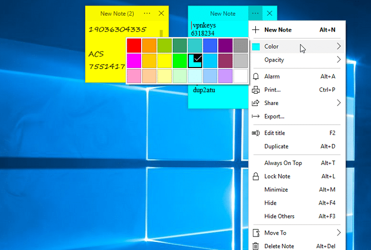Choose the royal blue color swatch
Viewport: 371px width, 250px height.
pos(210,45)
